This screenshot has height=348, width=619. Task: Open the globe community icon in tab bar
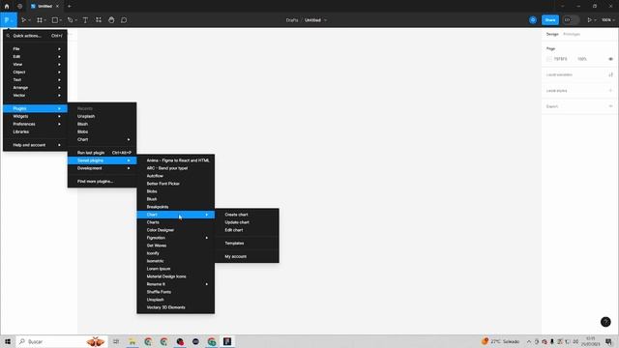(x=19, y=6)
